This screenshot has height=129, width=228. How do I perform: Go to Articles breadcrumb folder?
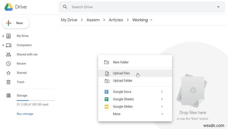click(x=116, y=20)
